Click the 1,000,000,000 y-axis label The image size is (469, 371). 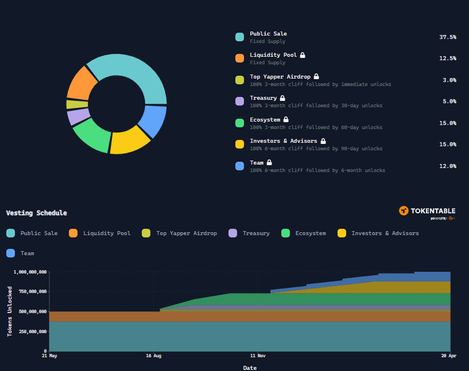click(x=30, y=272)
